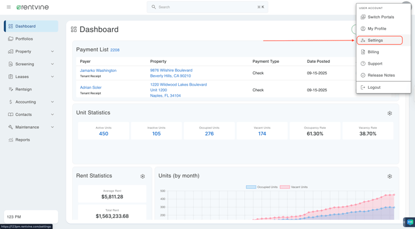Click the Occupancy Rate value 61.30%
This screenshot has height=229, width=415.
click(315, 134)
